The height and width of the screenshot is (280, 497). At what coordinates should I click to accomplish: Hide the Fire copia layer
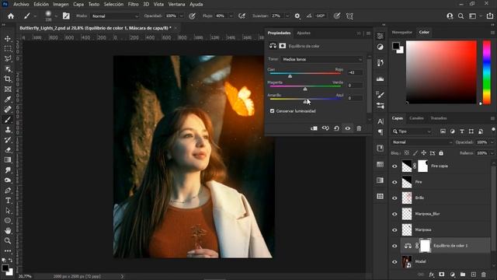click(x=394, y=166)
